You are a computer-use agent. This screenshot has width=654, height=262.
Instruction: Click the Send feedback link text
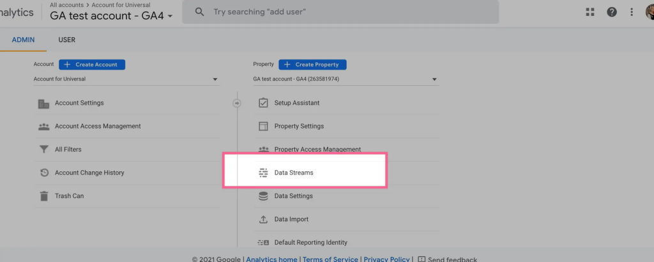453,259
